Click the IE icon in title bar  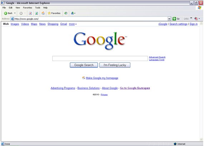pos(3,3)
